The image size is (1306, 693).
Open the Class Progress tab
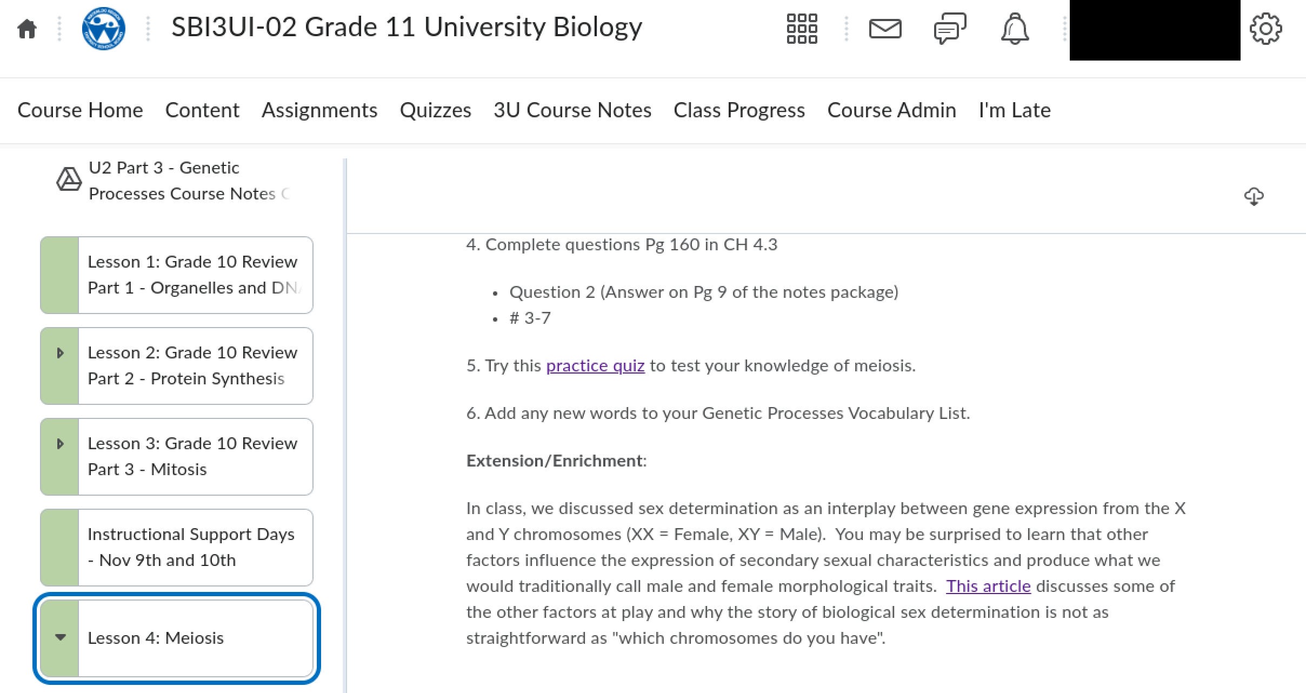739,110
